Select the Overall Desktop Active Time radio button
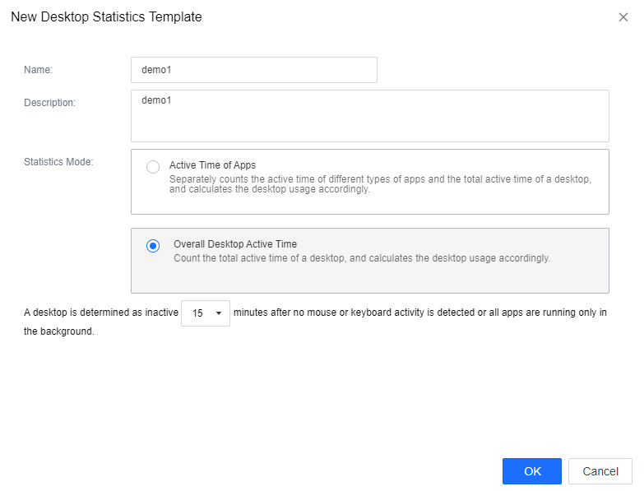The width and height of the screenshot is (644, 491). pyautogui.click(x=153, y=246)
